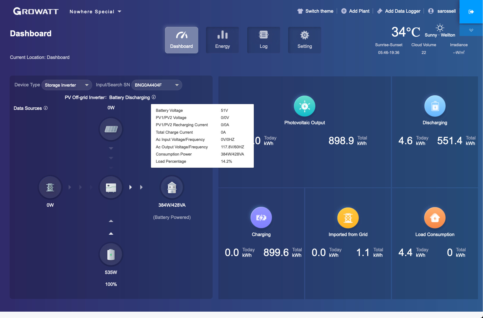Expand the serial number BNG0A4404F dropdown
This screenshot has height=318, width=483.
[156, 85]
